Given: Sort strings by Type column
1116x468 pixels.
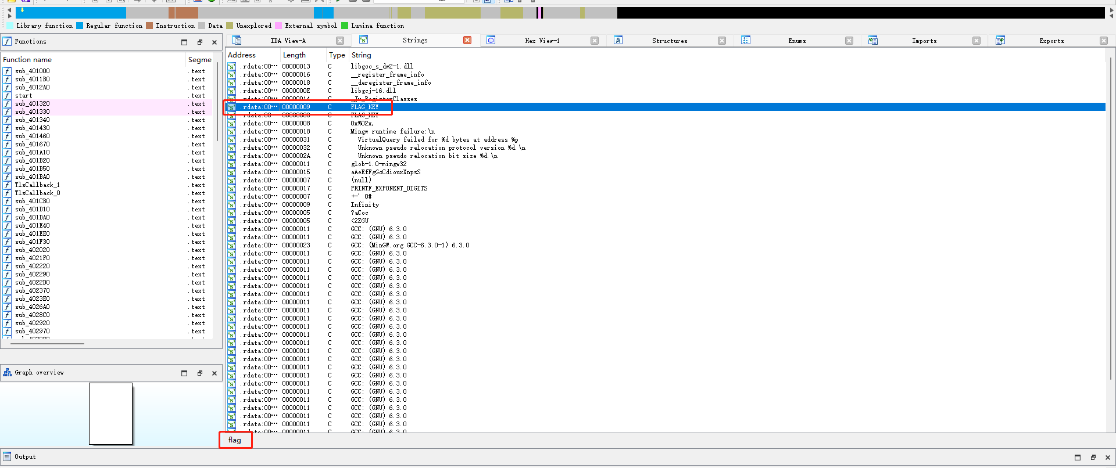Looking at the screenshot, I should coord(337,55).
